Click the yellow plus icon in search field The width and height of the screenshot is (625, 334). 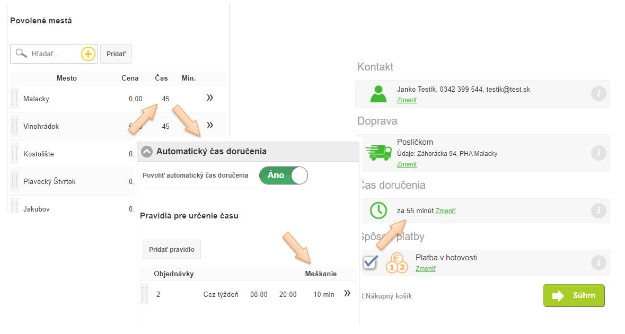click(x=88, y=54)
